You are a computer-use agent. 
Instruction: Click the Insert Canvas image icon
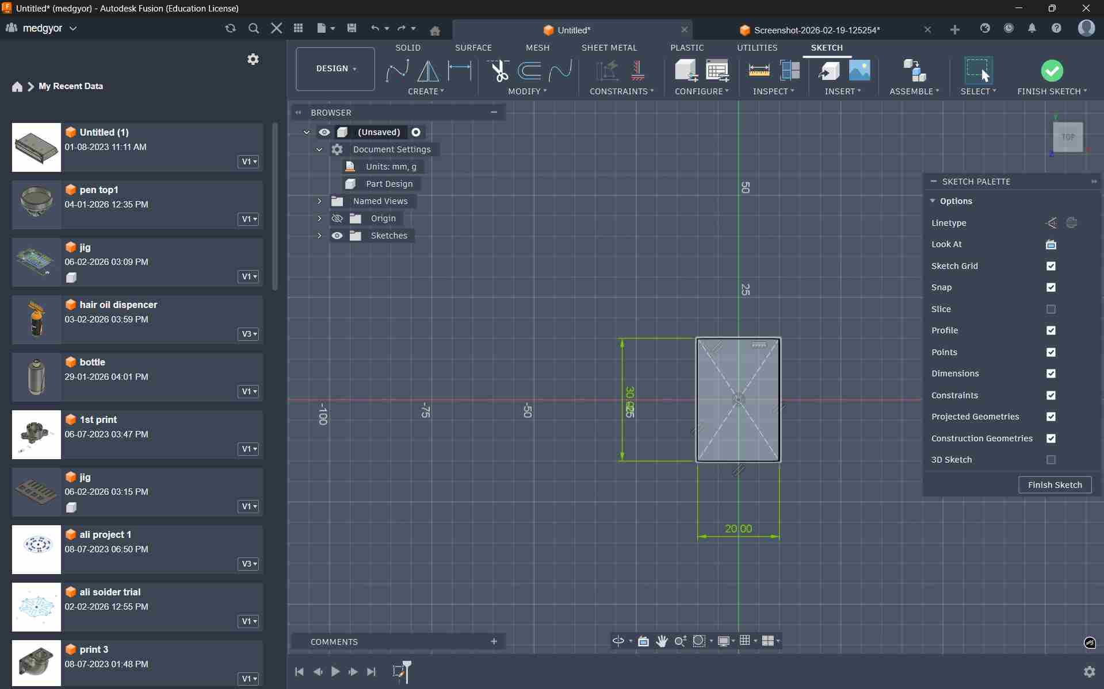[x=859, y=71]
